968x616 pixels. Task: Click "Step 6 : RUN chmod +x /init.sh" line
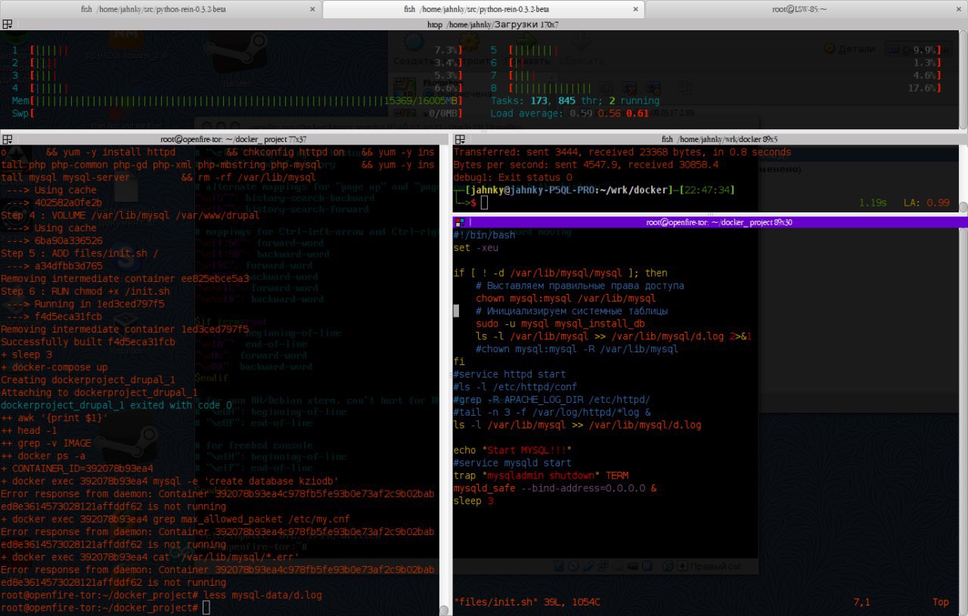pyautogui.click(x=86, y=291)
